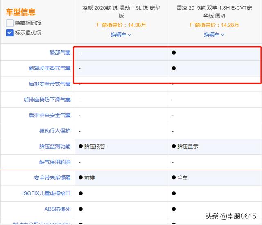Image resolution: width=262 pixels, height=225 pixels.
Task: Open the 后排中央安全气囊 parameter link
Action: pos(49,115)
